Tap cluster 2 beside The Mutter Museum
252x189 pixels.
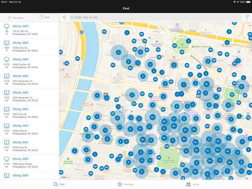(118, 107)
